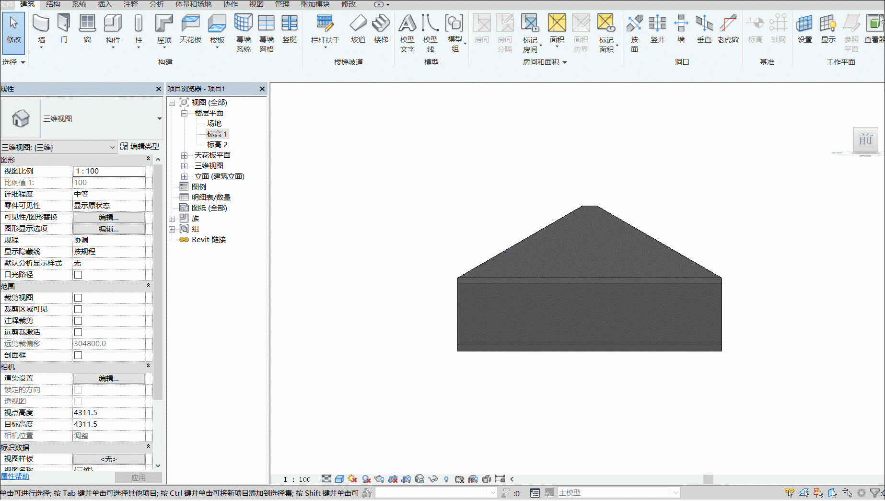Select the 门 (Door) tool
Image resolution: width=885 pixels, height=501 pixels.
[x=64, y=29]
